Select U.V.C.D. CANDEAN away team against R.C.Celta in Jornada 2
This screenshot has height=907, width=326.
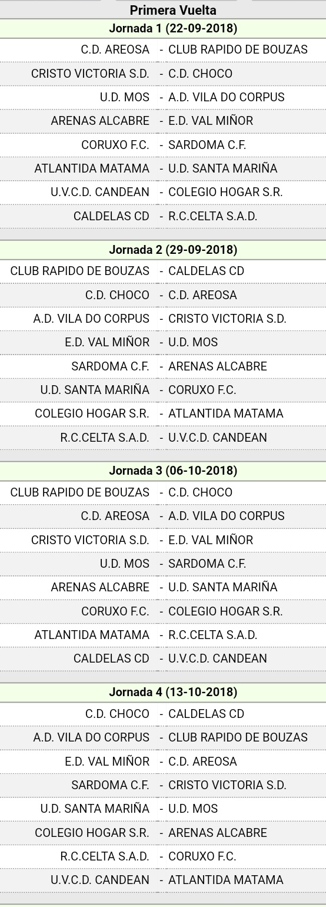point(218,438)
